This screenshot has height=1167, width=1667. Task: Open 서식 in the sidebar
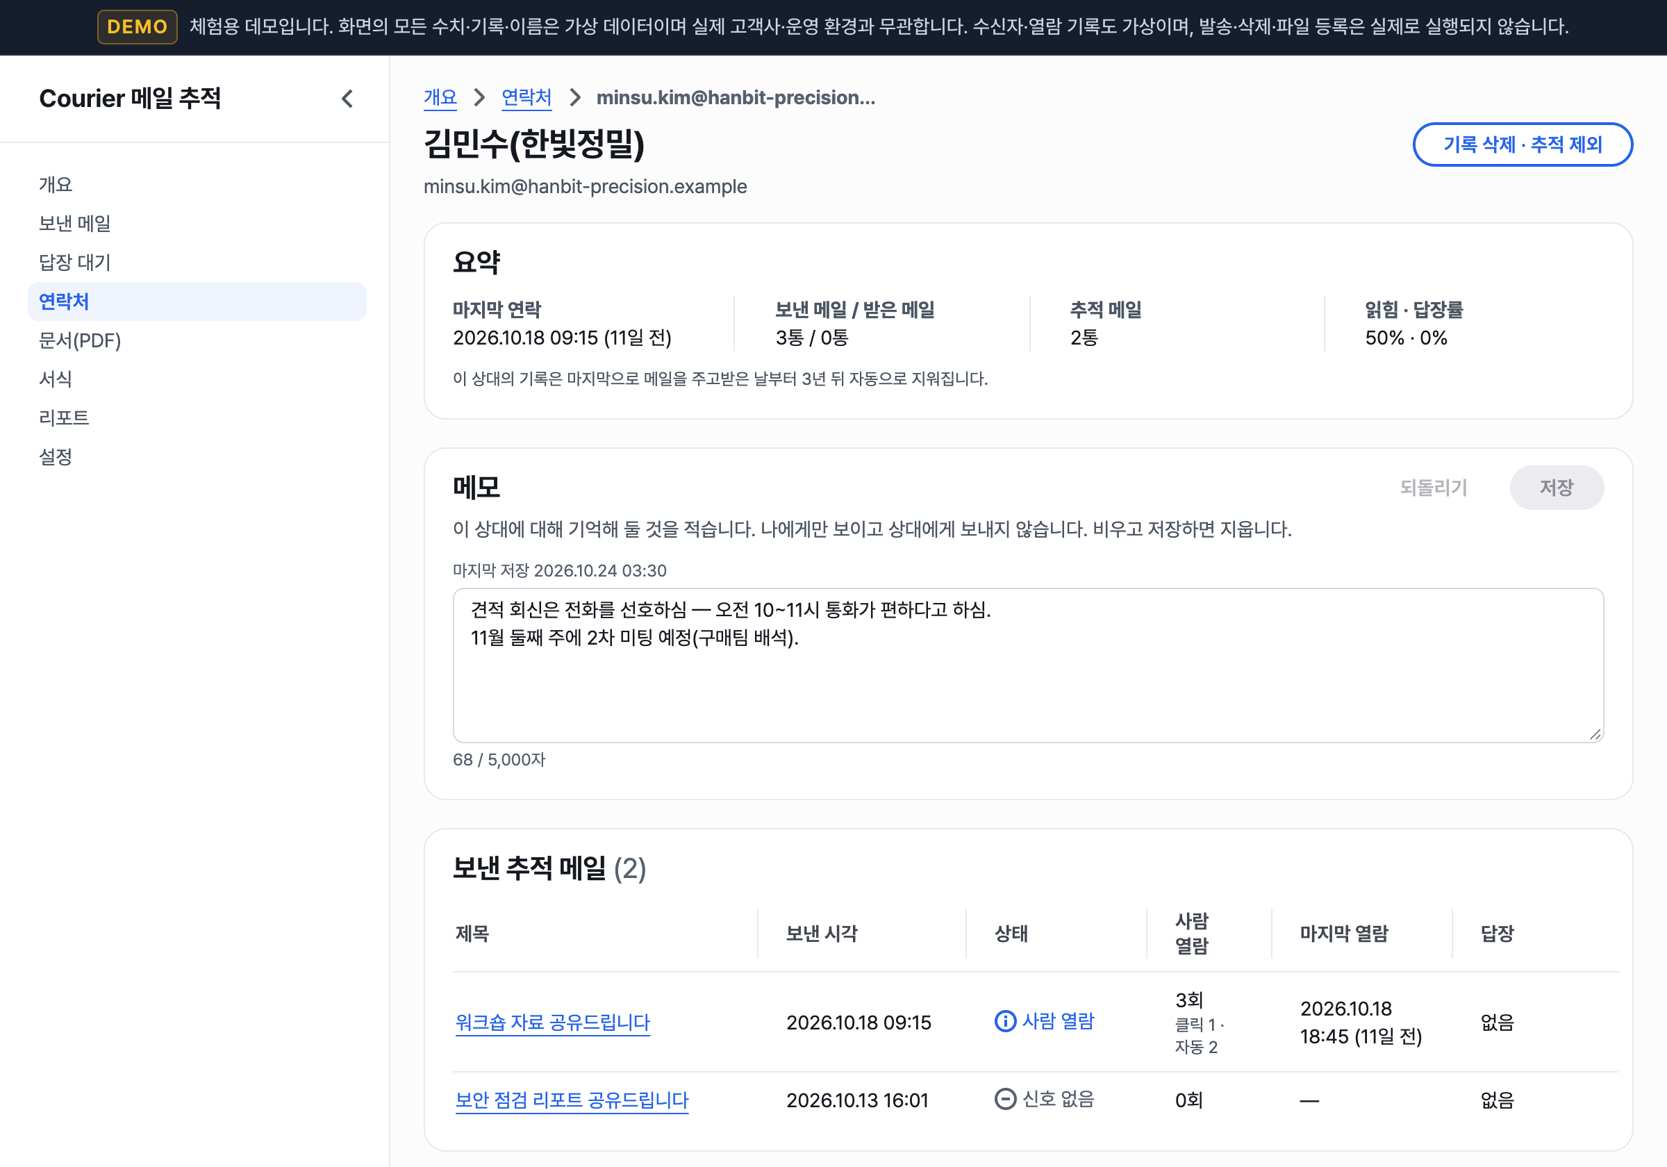pos(197,379)
